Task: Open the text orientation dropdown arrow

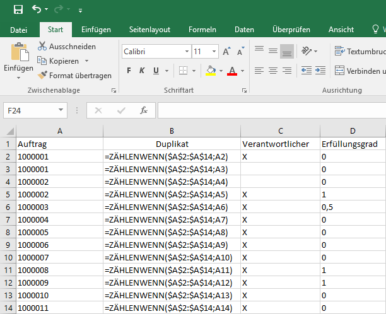Action: point(316,52)
